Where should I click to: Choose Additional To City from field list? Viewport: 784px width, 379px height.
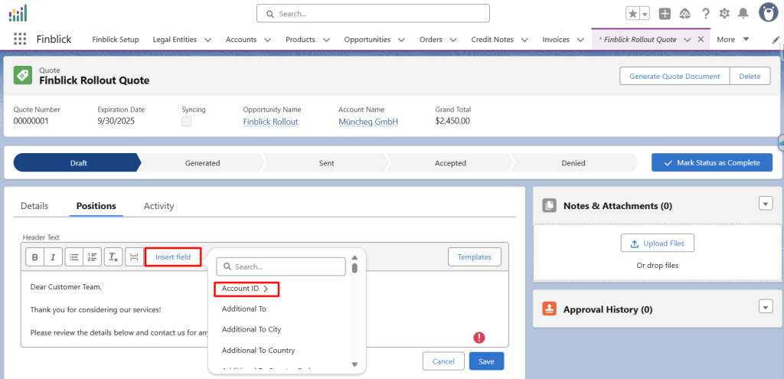(251, 329)
